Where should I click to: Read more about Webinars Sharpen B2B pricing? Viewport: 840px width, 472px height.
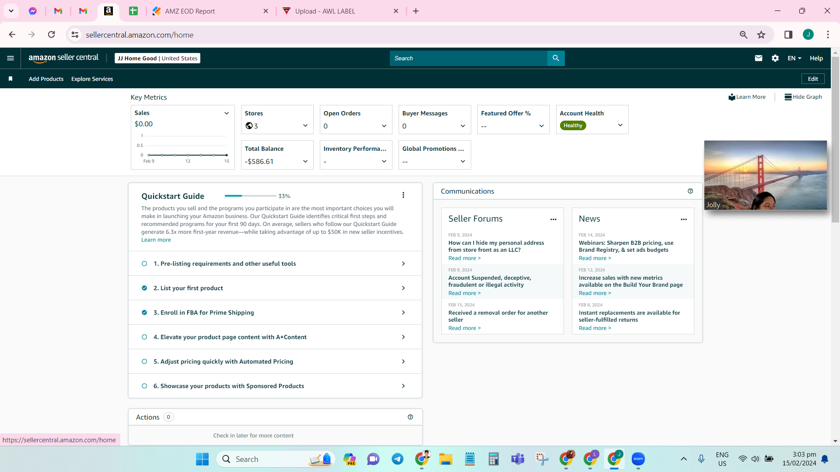pos(595,258)
